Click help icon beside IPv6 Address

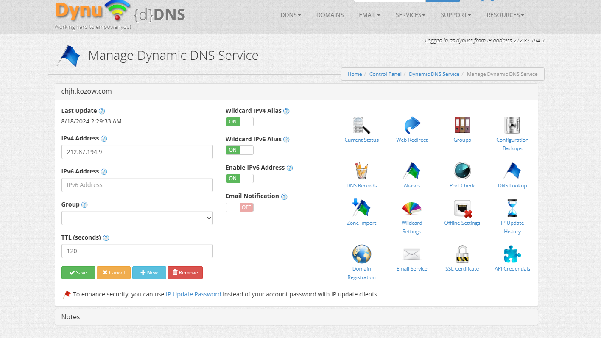[x=104, y=172]
